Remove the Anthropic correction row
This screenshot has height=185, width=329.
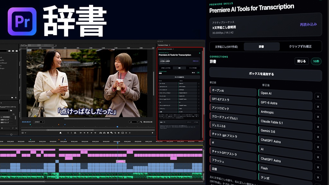(x=318, y=117)
